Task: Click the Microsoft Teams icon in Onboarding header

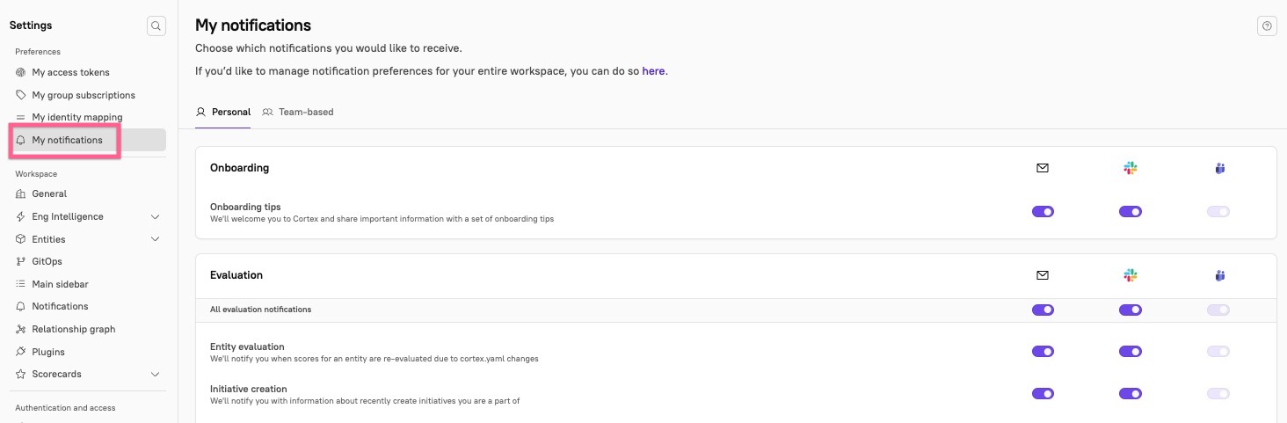Action: (1218, 168)
